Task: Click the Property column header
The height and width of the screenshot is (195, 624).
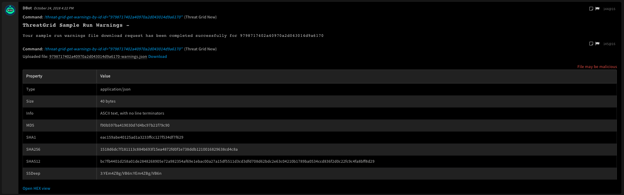Action: tap(34, 76)
